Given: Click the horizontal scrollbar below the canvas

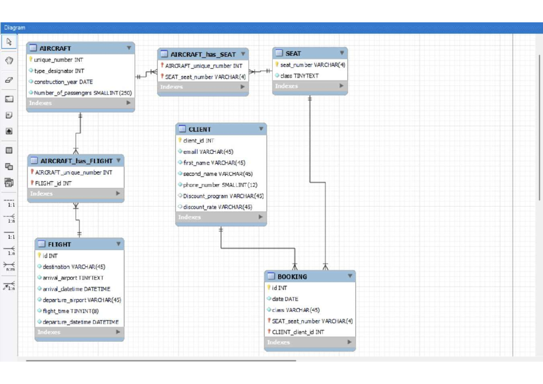Looking at the screenshot, I should click(x=161, y=361).
